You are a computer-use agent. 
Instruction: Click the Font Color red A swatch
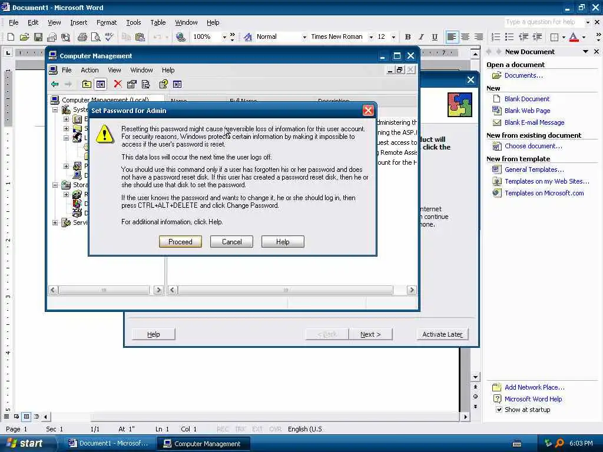[x=574, y=37]
